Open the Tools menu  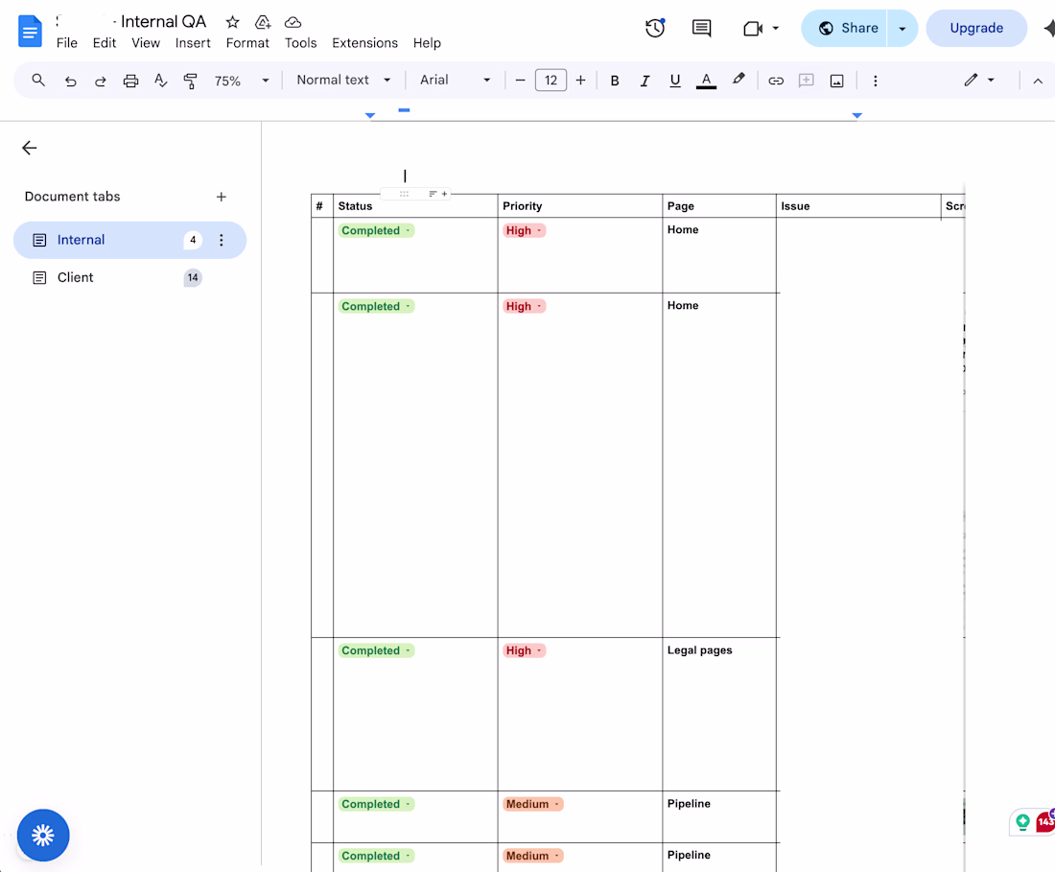click(x=300, y=43)
